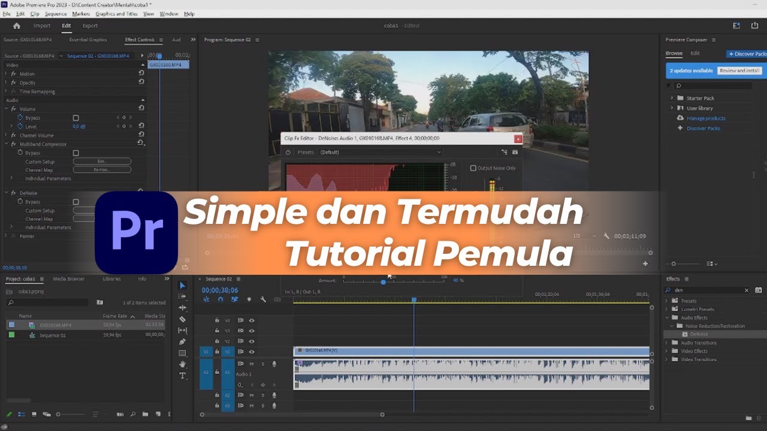The height and width of the screenshot is (431, 767).
Task: Hide track V4 with eye icon
Action: [x=252, y=320]
